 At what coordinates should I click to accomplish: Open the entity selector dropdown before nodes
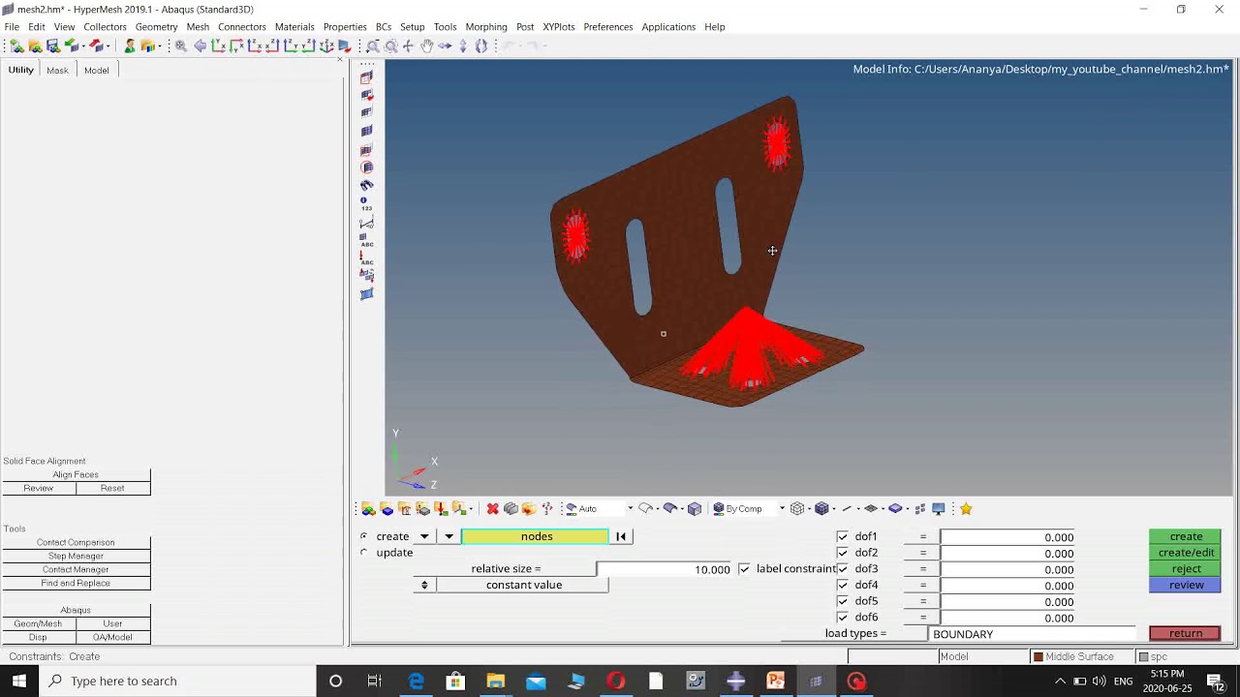click(449, 536)
